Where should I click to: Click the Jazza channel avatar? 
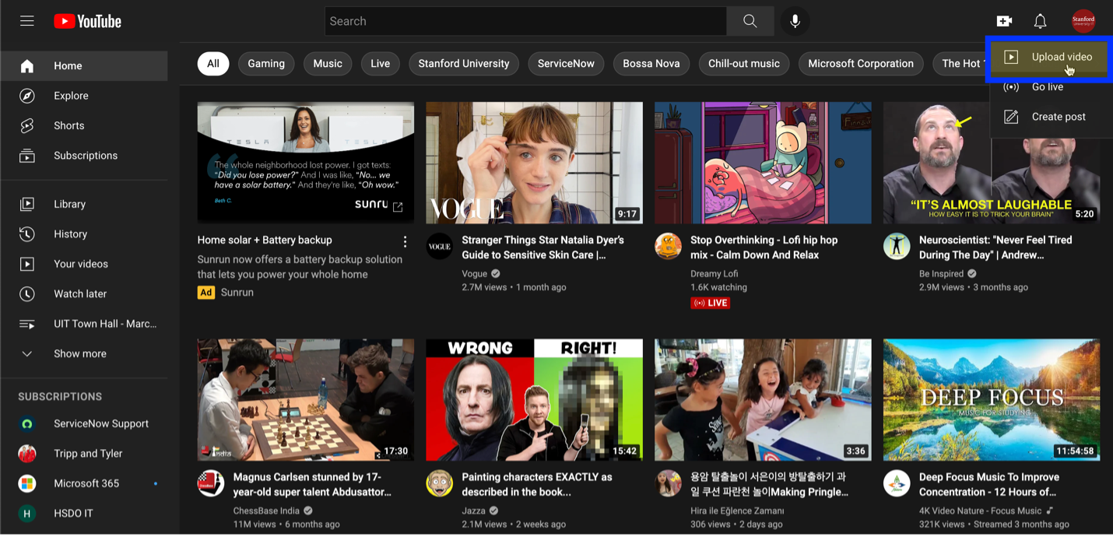coord(439,483)
